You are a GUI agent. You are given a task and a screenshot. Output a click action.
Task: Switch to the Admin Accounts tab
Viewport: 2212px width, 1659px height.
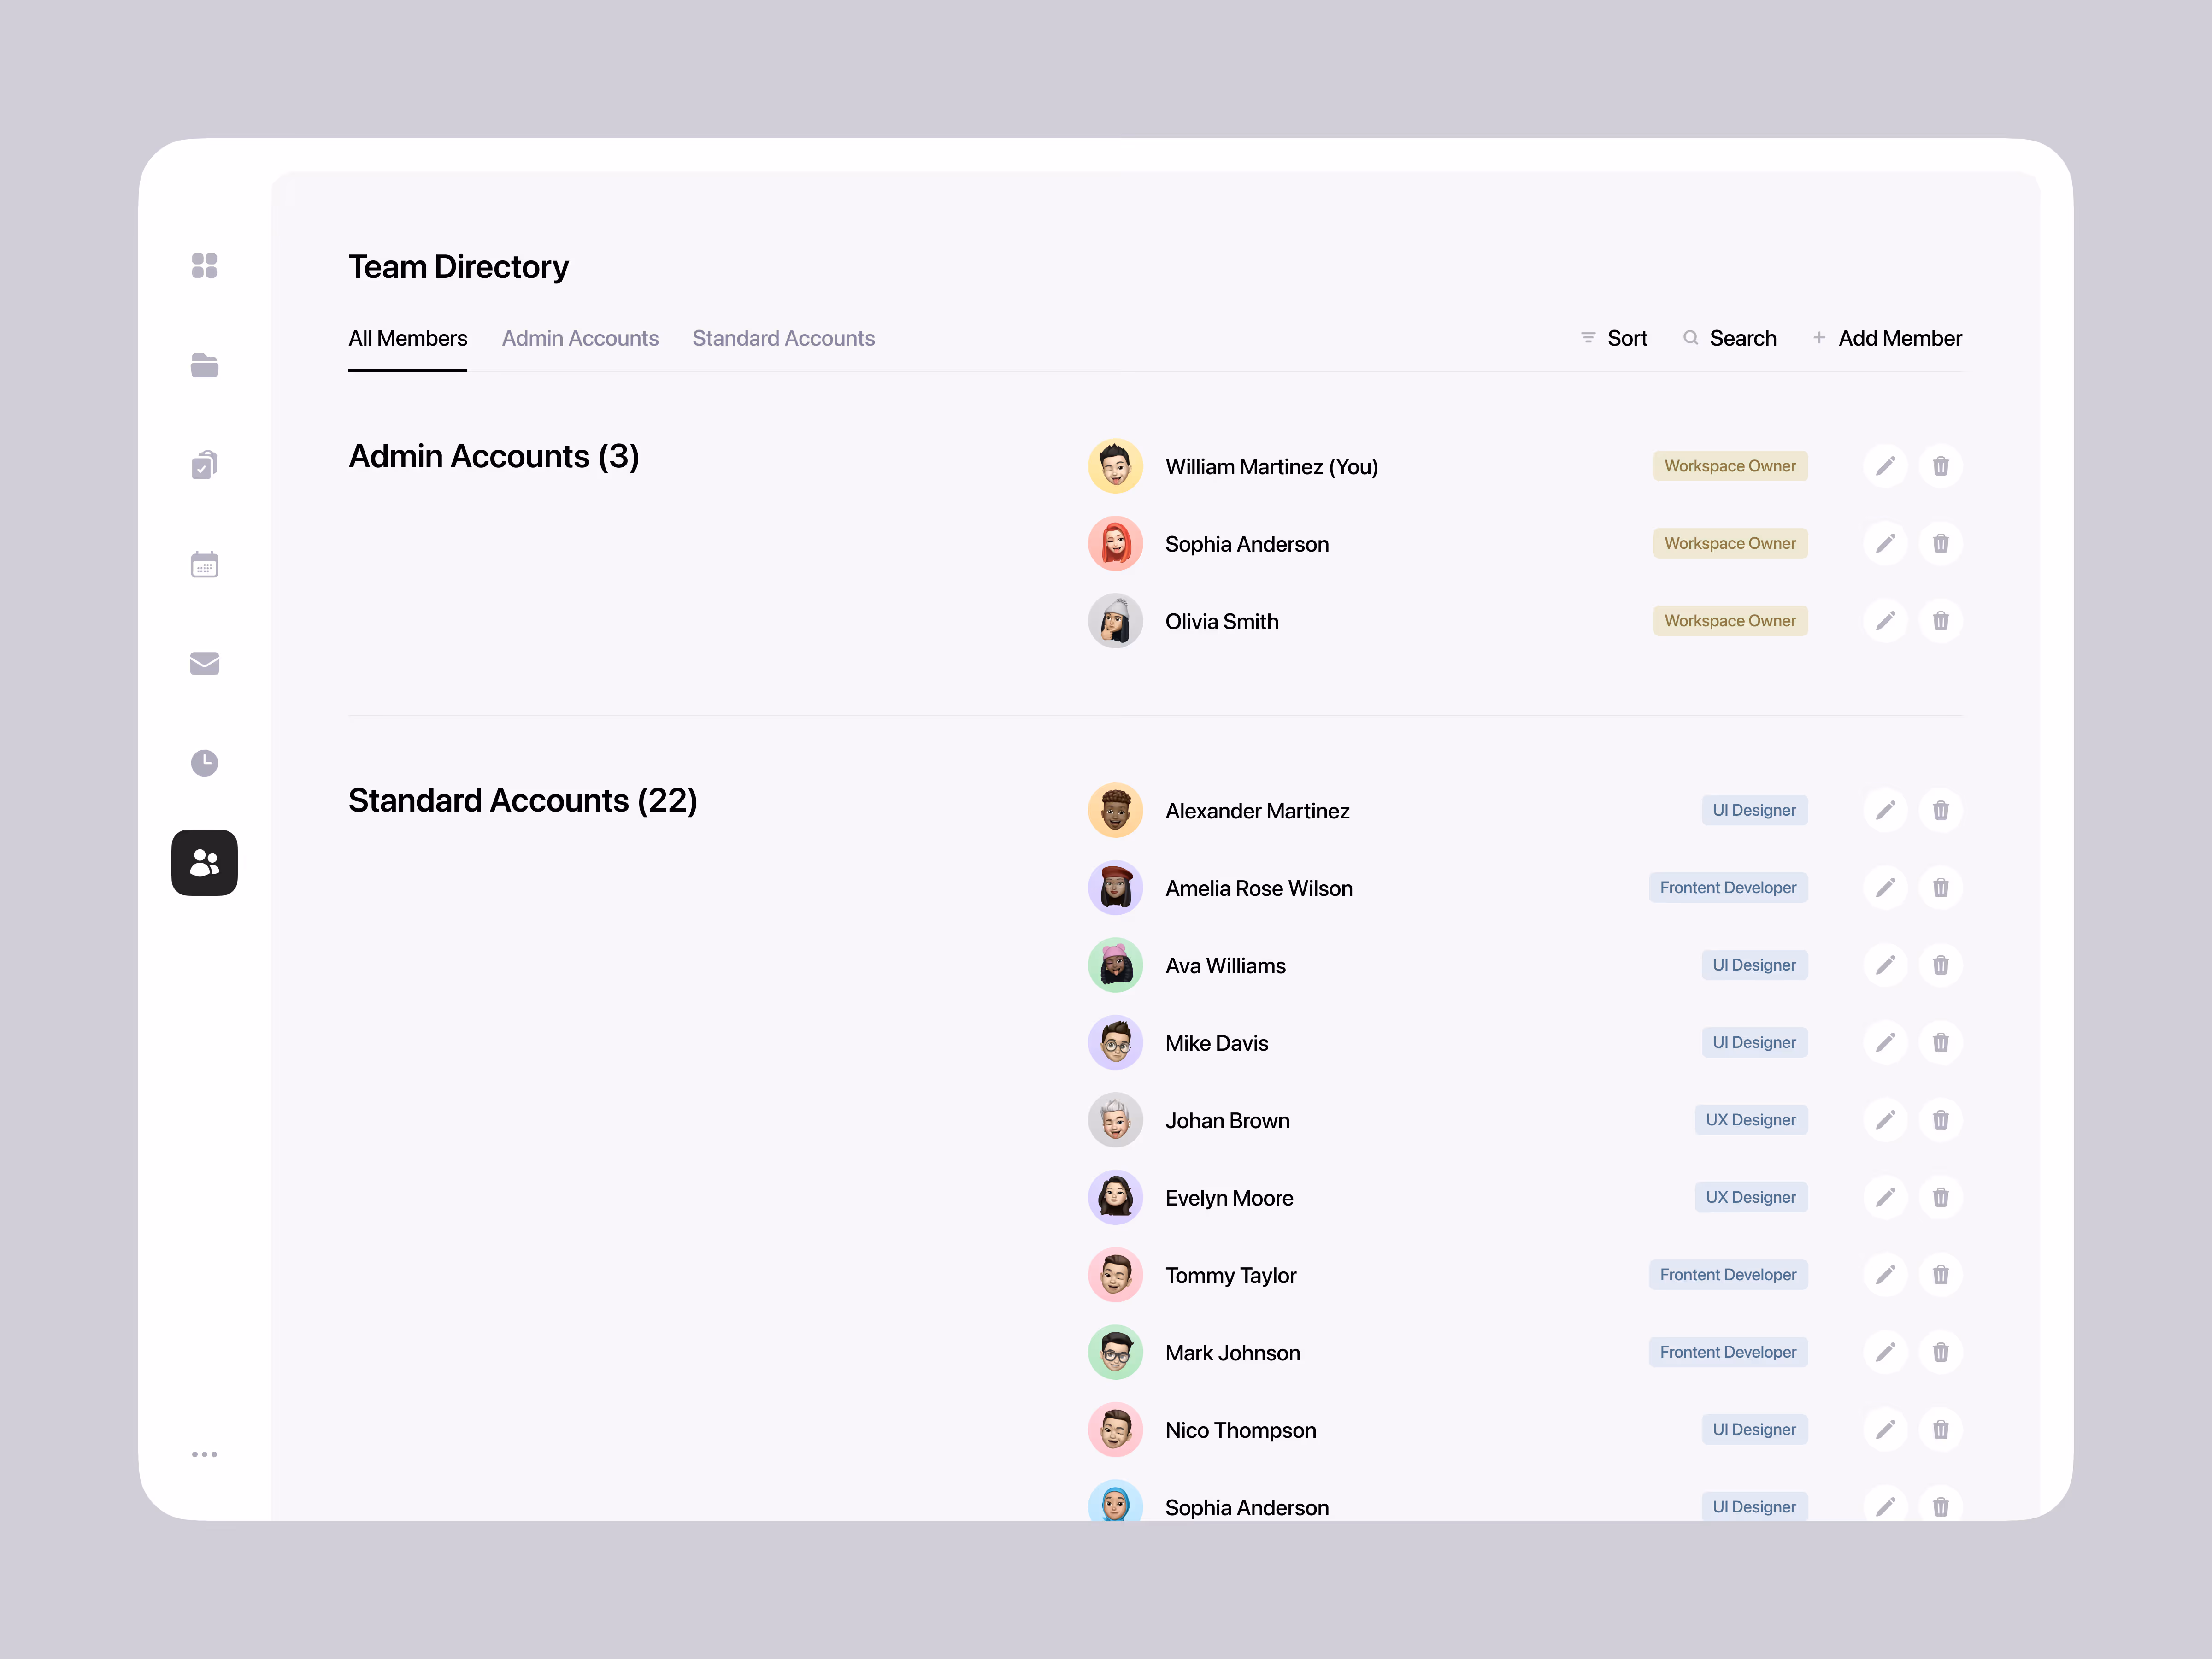580,338
